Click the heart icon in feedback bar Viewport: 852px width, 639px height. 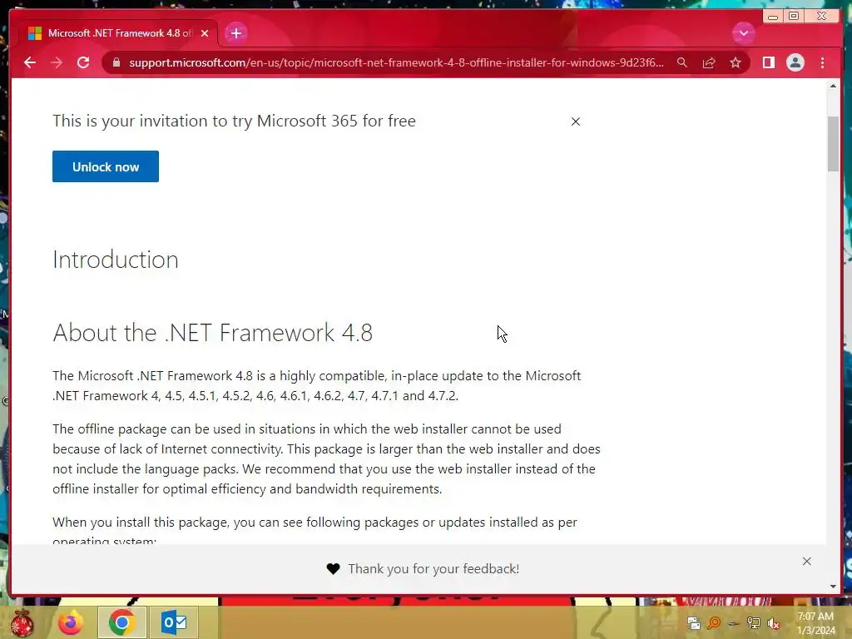(x=333, y=568)
